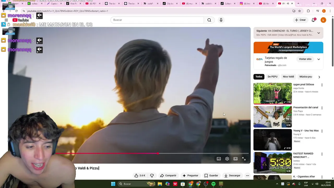Open options for K. - Cigarettes After video
The image size is (334, 188).
[322, 177]
